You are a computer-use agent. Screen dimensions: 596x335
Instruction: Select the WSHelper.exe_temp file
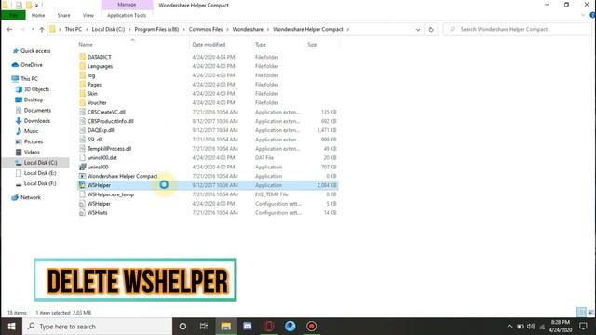pos(110,194)
